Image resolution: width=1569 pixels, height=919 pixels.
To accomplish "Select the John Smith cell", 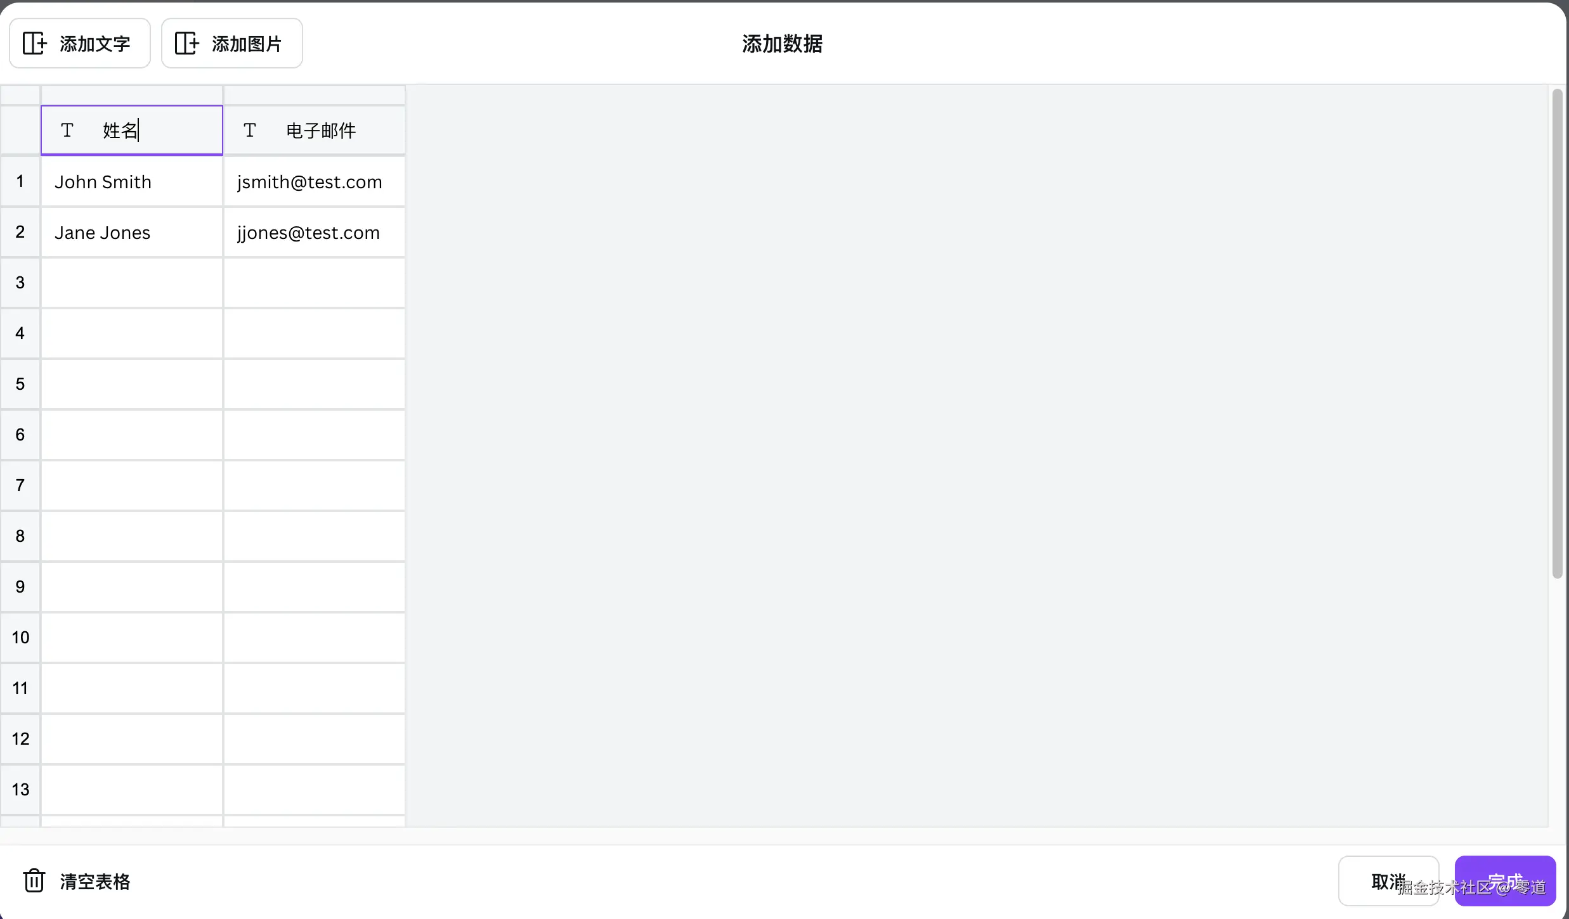I will point(131,182).
